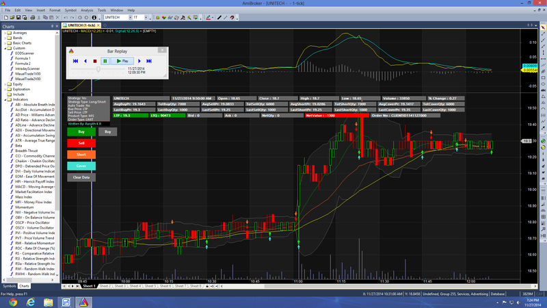The height and width of the screenshot is (308, 547).
Task: Collapse the Custom folder
Action: (5, 48)
